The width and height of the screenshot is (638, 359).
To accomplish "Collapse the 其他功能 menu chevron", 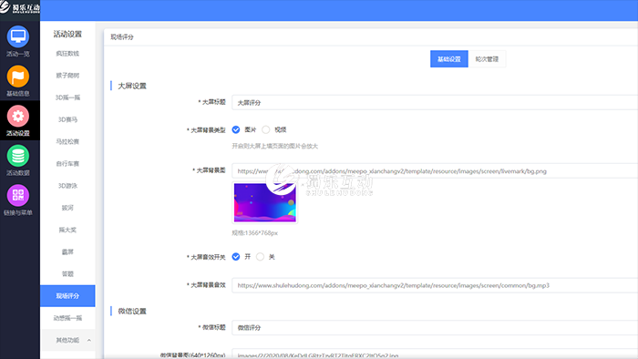I will point(89,340).
